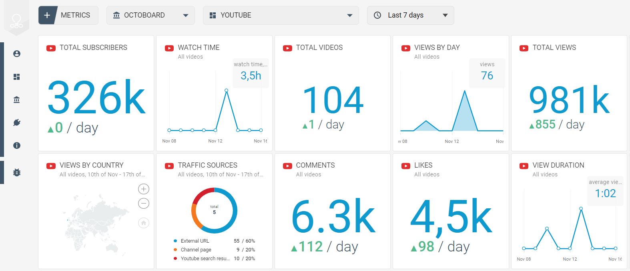
Task: Click the YouTube icon on Total Videos widget
Action: tap(287, 48)
